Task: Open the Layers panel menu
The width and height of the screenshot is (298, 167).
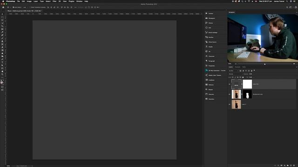Action: (x=296, y=67)
